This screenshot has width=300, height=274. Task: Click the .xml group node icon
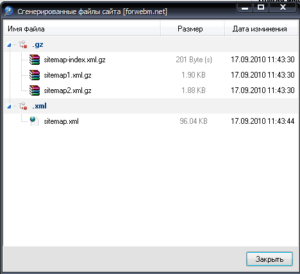click(23, 106)
